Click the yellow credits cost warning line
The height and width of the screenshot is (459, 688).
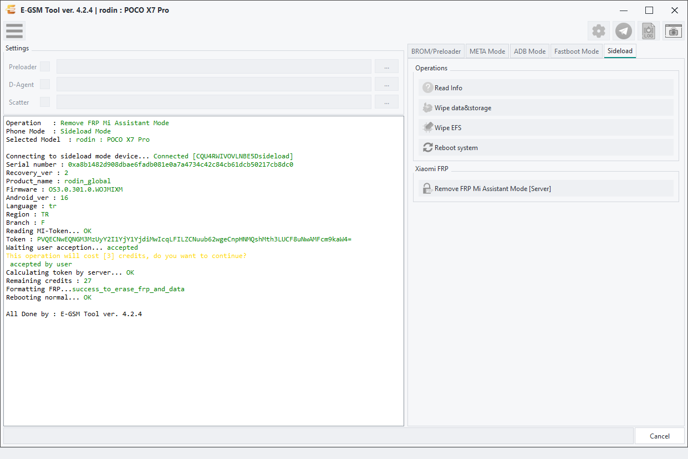(126, 256)
